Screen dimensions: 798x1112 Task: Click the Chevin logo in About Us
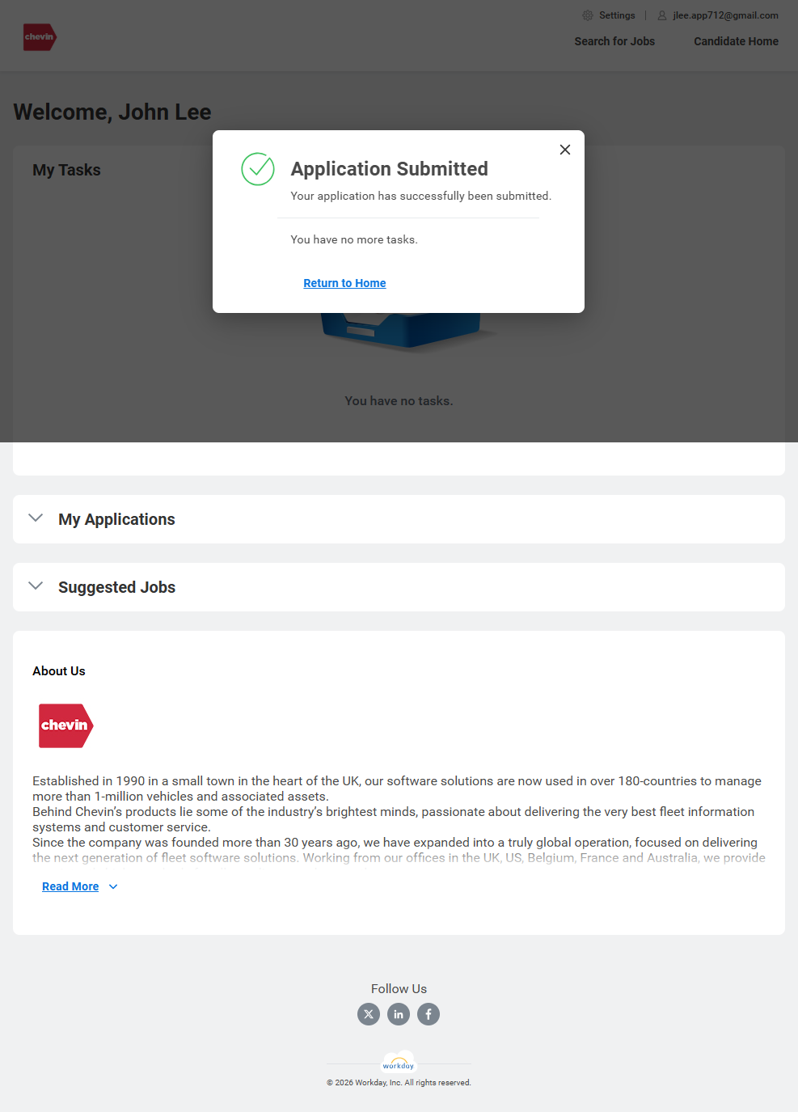coord(65,725)
